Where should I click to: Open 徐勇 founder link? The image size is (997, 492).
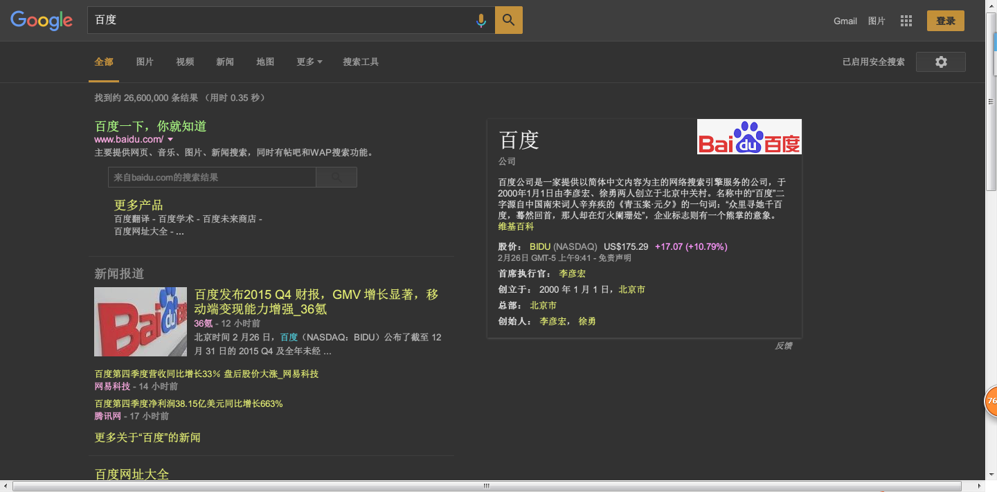[x=587, y=321]
